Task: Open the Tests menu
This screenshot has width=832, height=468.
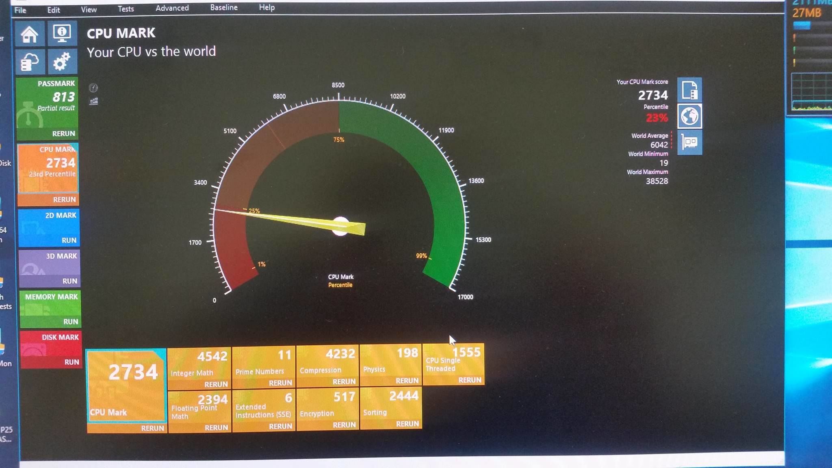Action: coord(126,9)
